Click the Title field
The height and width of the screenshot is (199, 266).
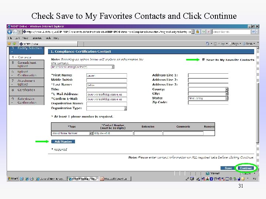click(107, 90)
